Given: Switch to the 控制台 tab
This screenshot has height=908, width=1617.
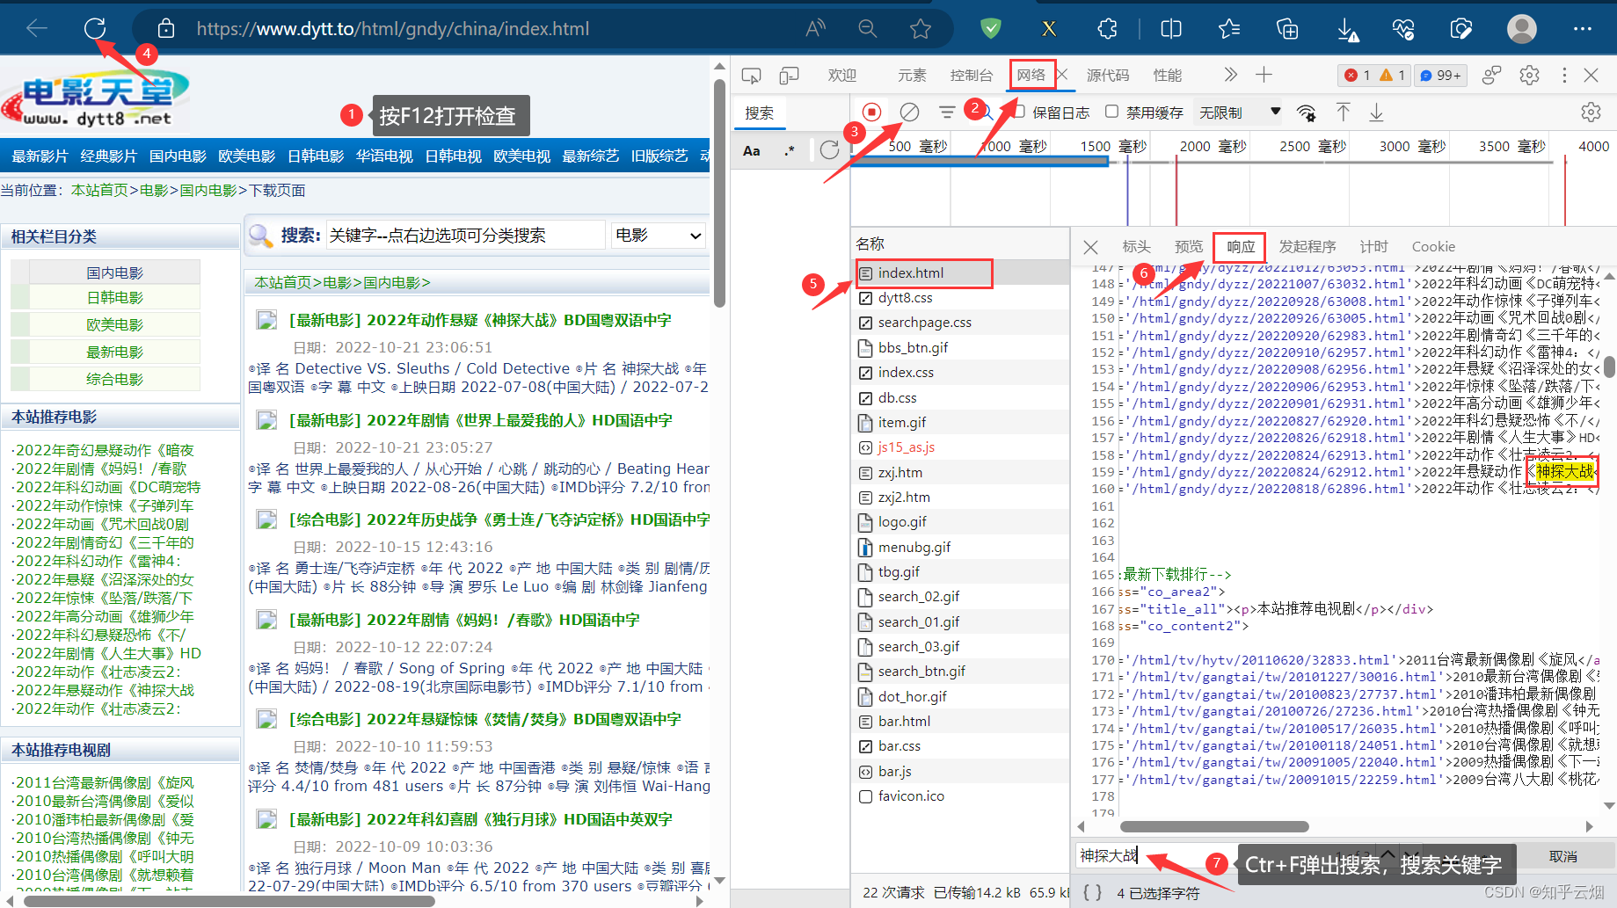Looking at the screenshot, I should tap(971, 76).
